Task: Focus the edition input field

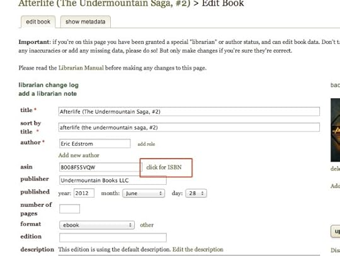Action: tap(113, 238)
